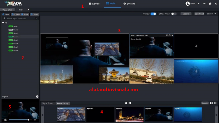Click restore icon in WIN-2 title bar
Viewport: 219px width, 123px height.
[x=170, y=35]
